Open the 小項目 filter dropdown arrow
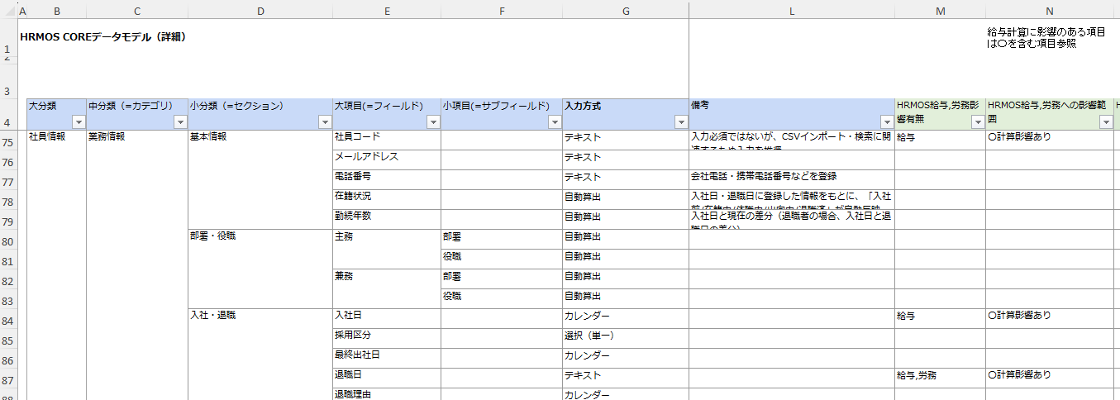 pos(555,122)
